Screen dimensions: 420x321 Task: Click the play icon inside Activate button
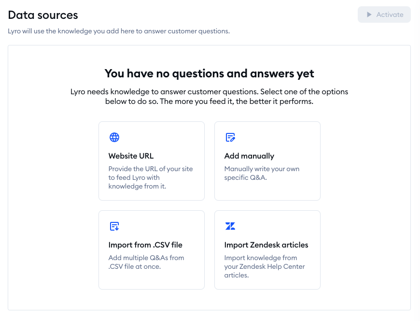(x=370, y=15)
